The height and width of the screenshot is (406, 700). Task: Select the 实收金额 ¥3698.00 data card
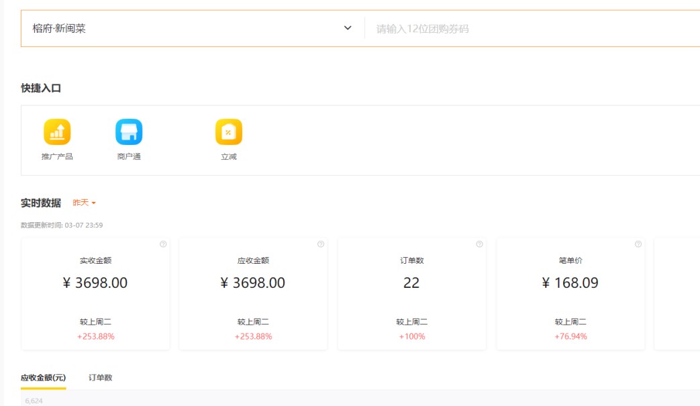[x=95, y=294]
